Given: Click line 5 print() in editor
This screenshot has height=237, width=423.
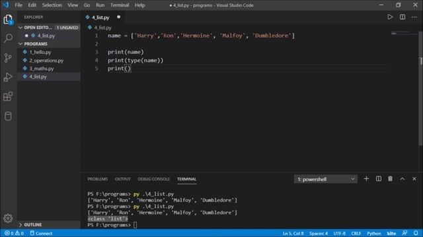Looking at the screenshot, I should point(119,68).
